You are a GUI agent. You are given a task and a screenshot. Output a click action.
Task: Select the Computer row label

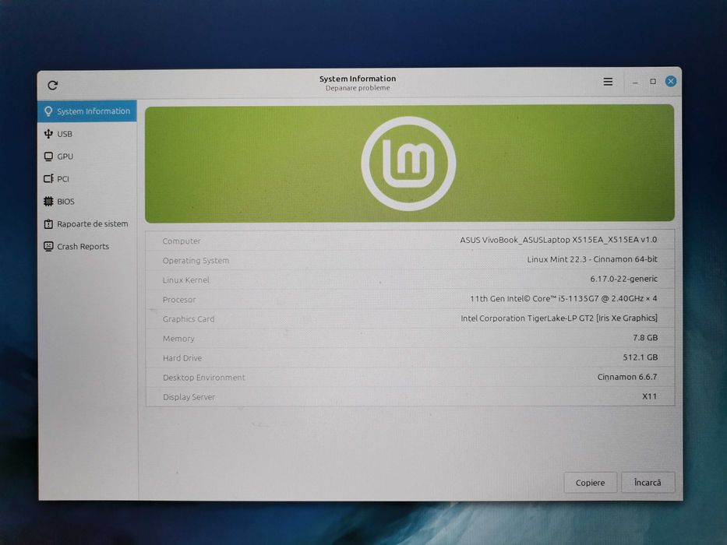click(x=182, y=241)
